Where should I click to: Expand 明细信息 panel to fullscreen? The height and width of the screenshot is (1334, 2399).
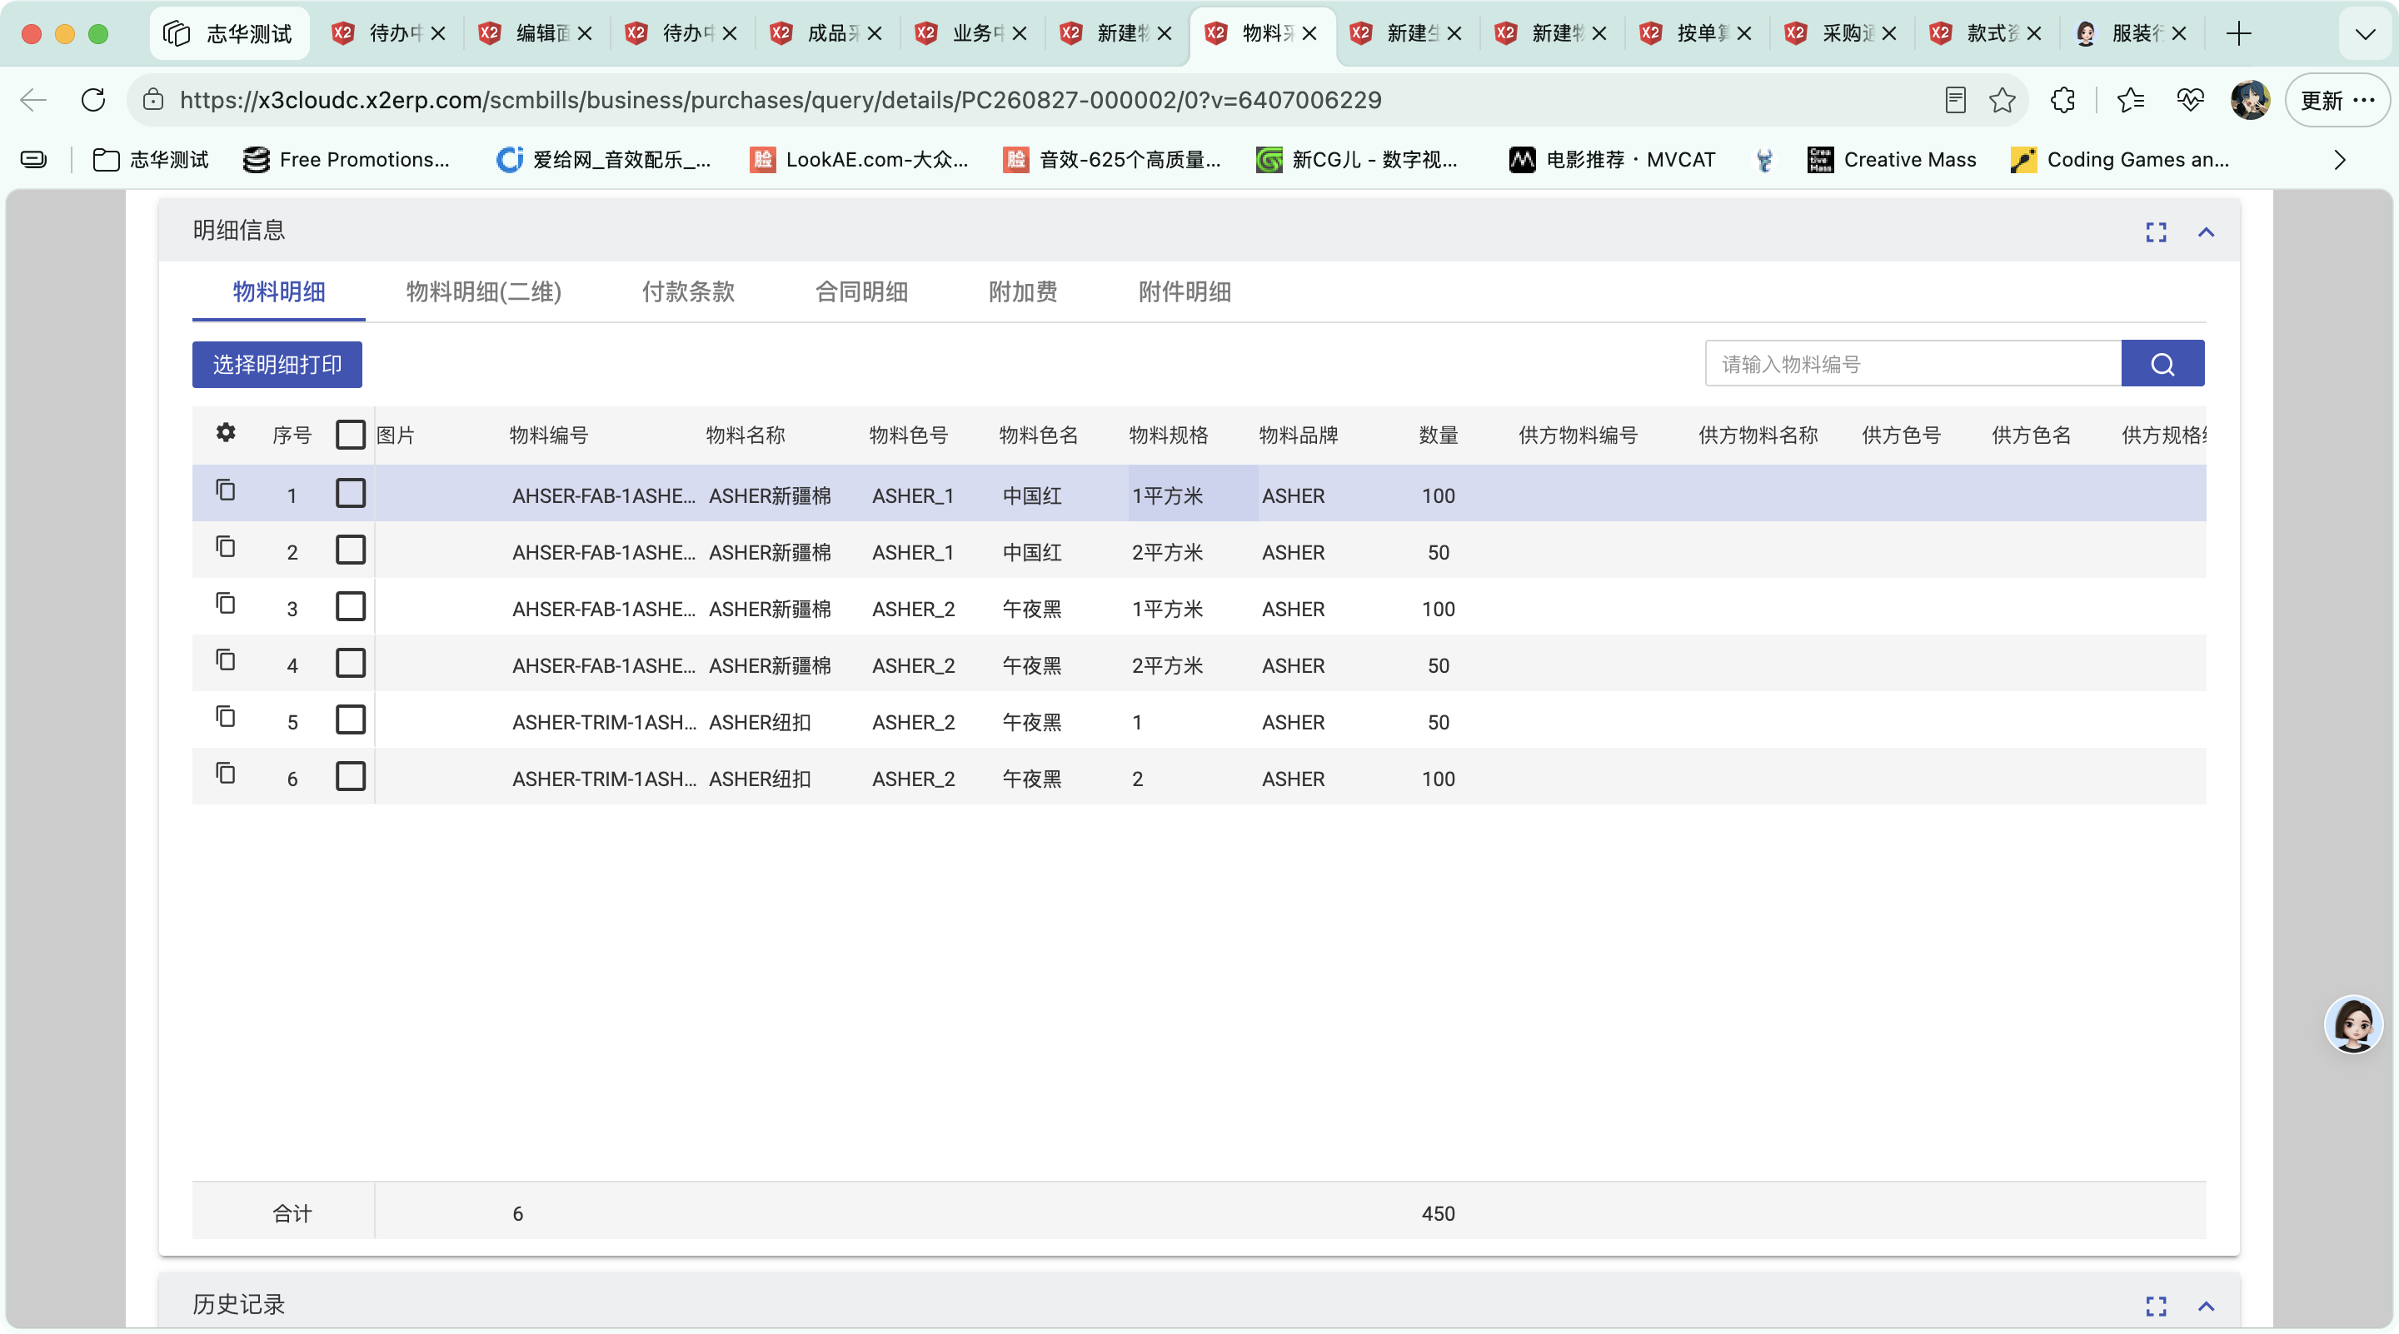[x=2156, y=231]
